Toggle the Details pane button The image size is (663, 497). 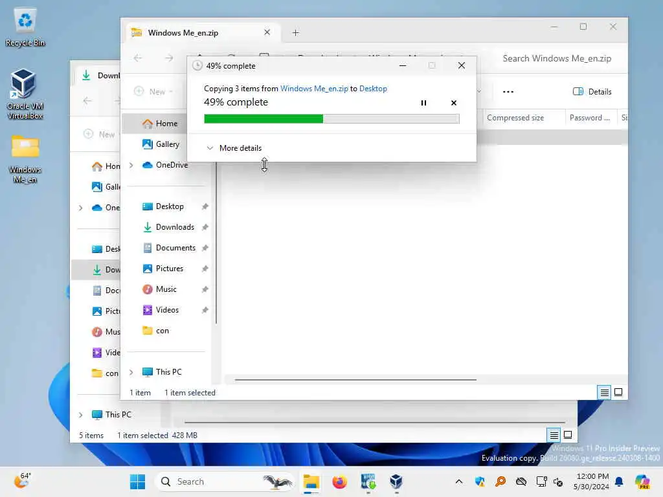592,91
